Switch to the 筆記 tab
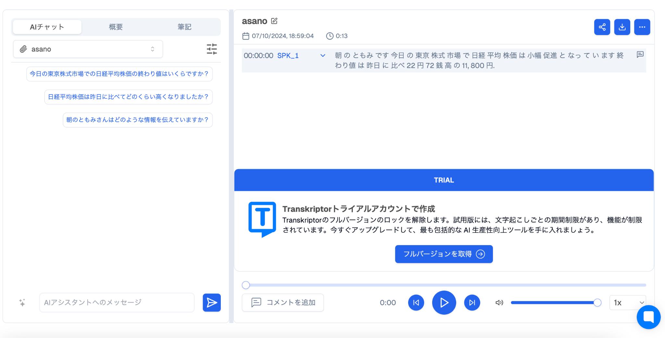This screenshot has height=338, width=665. point(184,27)
